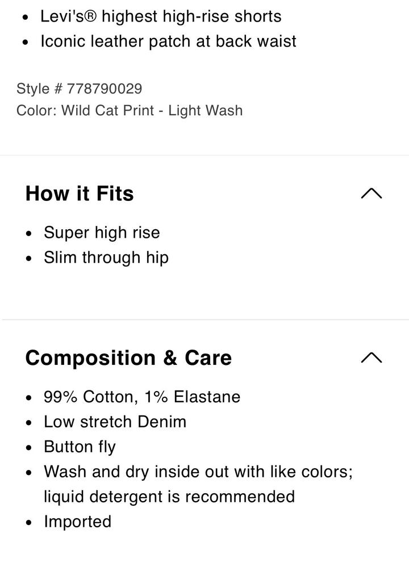Click the Levi's® registered trademark symbol
409x563 pixels.
[x=90, y=16]
